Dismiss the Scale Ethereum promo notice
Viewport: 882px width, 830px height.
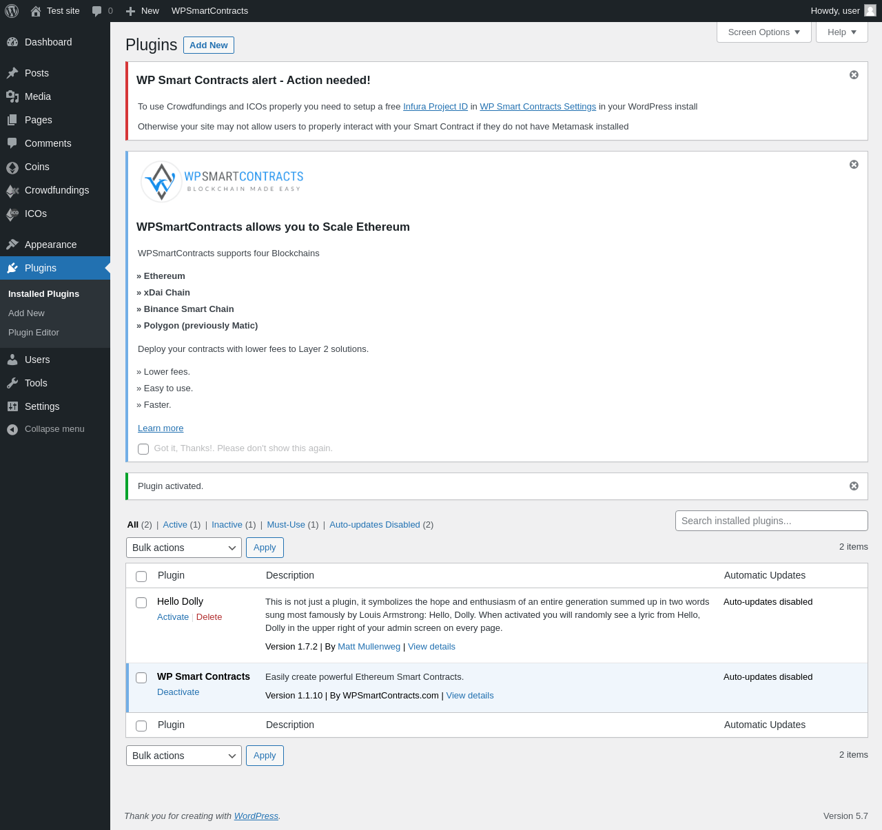coord(854,164)
